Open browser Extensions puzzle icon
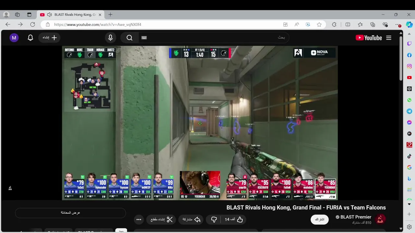 point(334,25)
